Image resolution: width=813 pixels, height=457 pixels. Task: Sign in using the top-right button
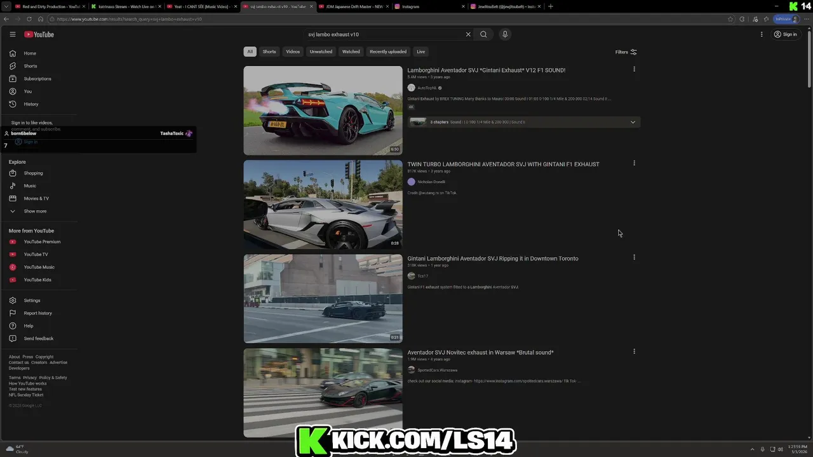(x=786, y=34)
